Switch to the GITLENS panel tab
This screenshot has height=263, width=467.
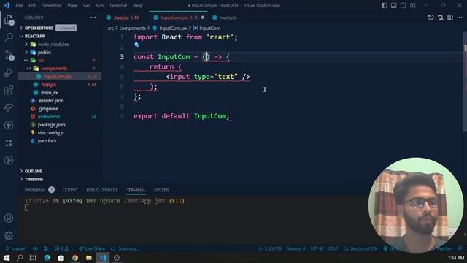click(161, 190)
